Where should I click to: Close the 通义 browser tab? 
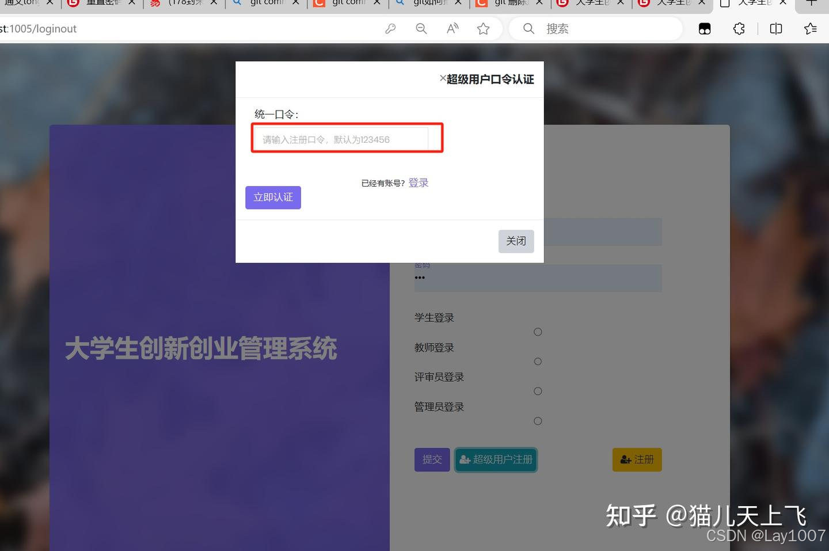click(50, 3)
